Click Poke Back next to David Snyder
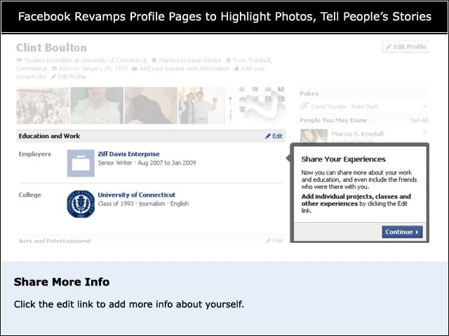 tap(365, 106)
